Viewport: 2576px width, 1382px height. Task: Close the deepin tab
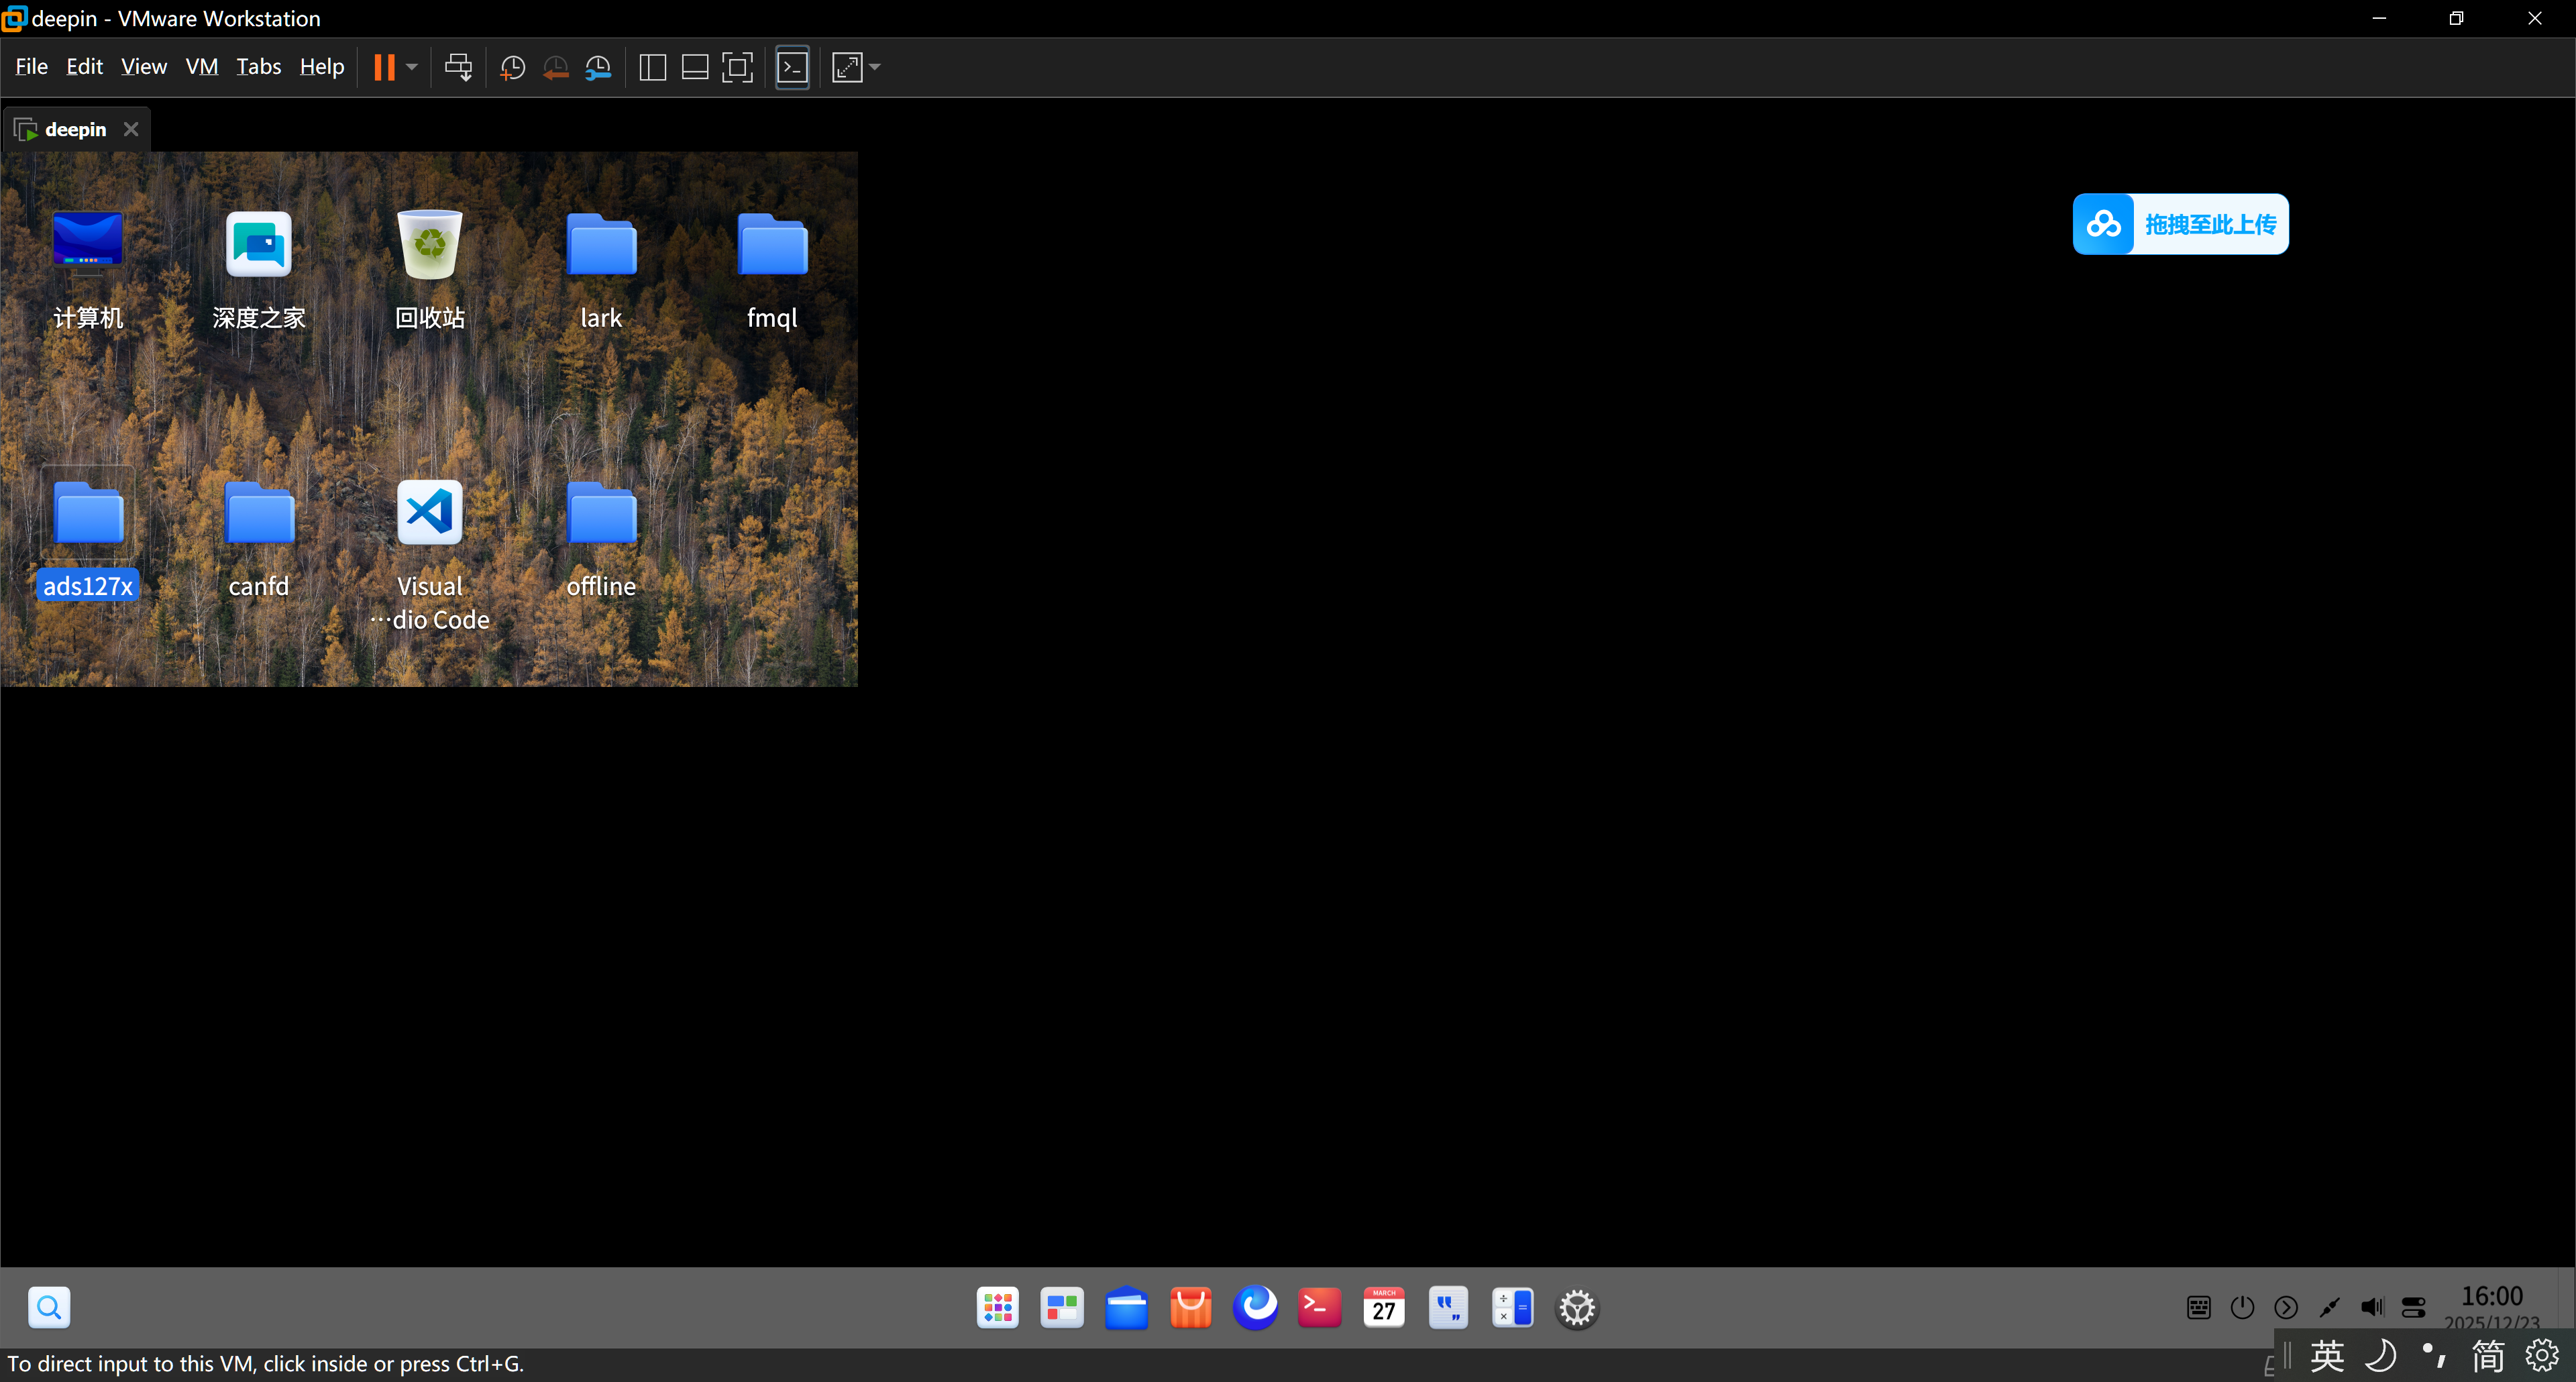(131, 130)
